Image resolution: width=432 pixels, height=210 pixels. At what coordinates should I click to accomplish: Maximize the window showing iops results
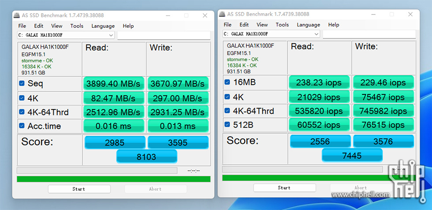(x=391, y=14)
